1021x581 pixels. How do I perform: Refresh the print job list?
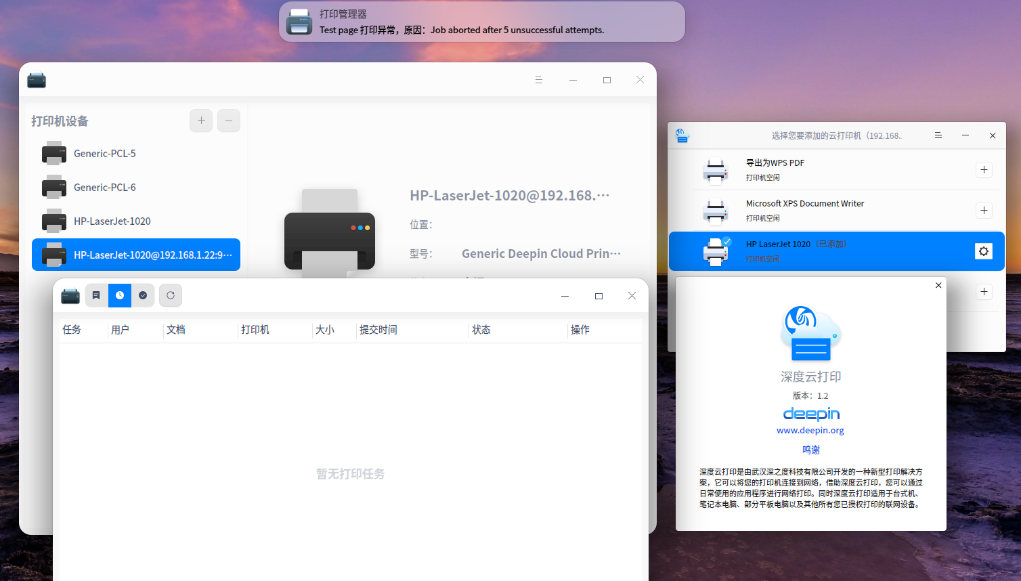(171, 295)
